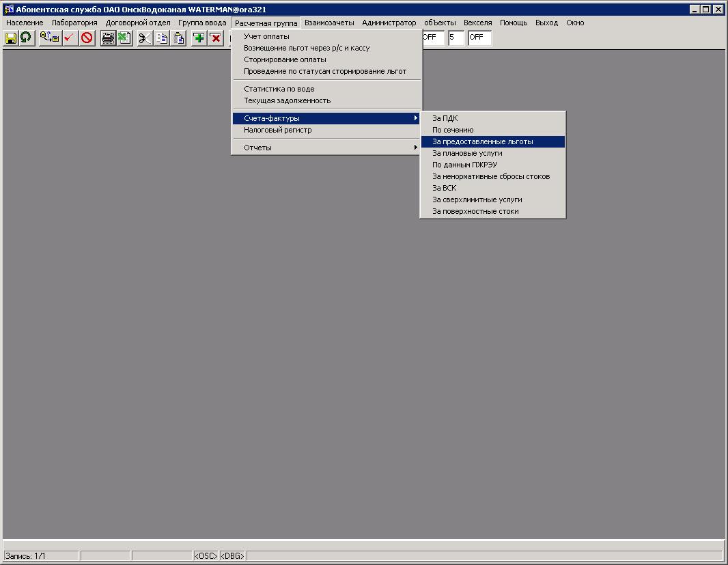This screenshot has height=565, width=728.
Task: Click the Save floppy disk icon
Action: click(x=11, y=38)
